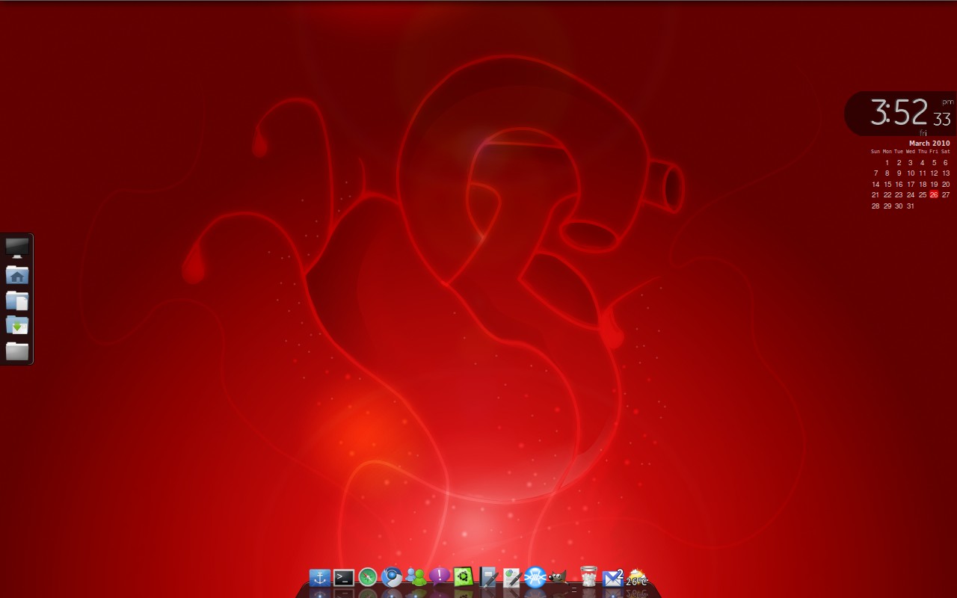This screenshot has width=957, height=598.
Task: Select date 1 in the calendar
Action: (x=887, y=162)
